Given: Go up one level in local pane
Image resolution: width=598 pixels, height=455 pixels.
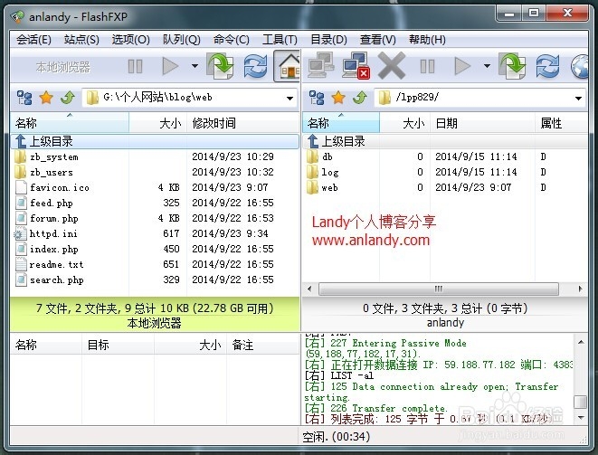Looking at the screenshot, I should coord(68,98).
